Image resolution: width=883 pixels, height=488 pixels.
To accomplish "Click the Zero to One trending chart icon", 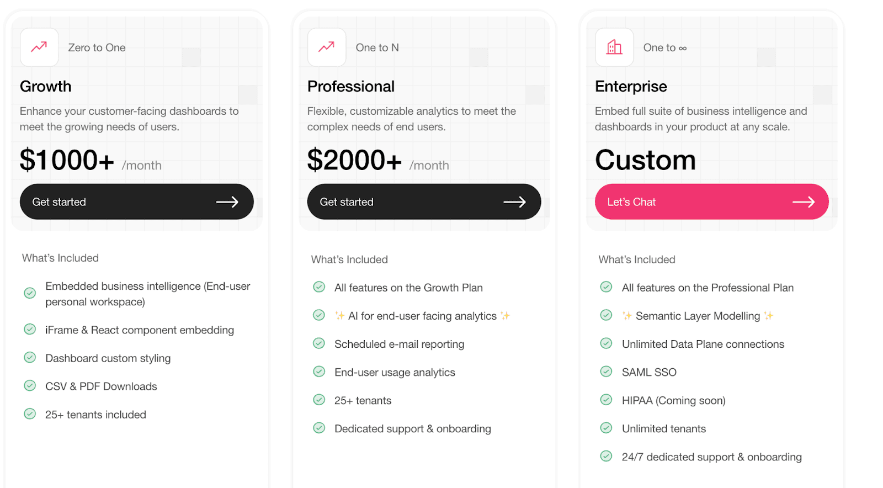I will 39,47.
